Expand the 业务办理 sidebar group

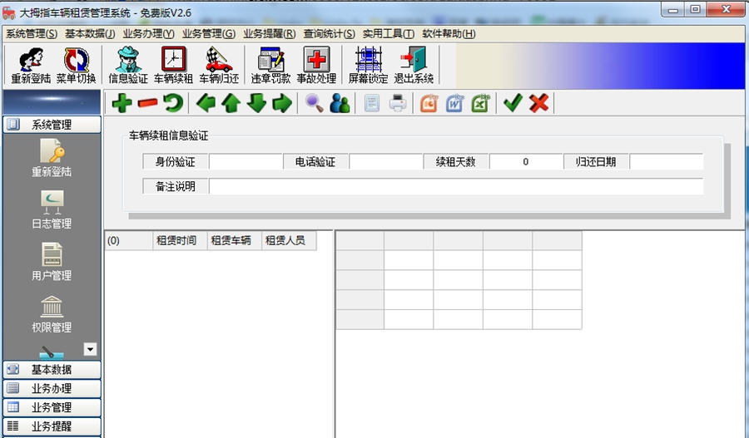(x=52, y=388)
